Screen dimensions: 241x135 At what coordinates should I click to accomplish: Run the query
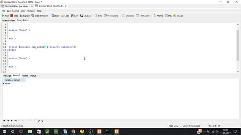[x=5, y=16]
